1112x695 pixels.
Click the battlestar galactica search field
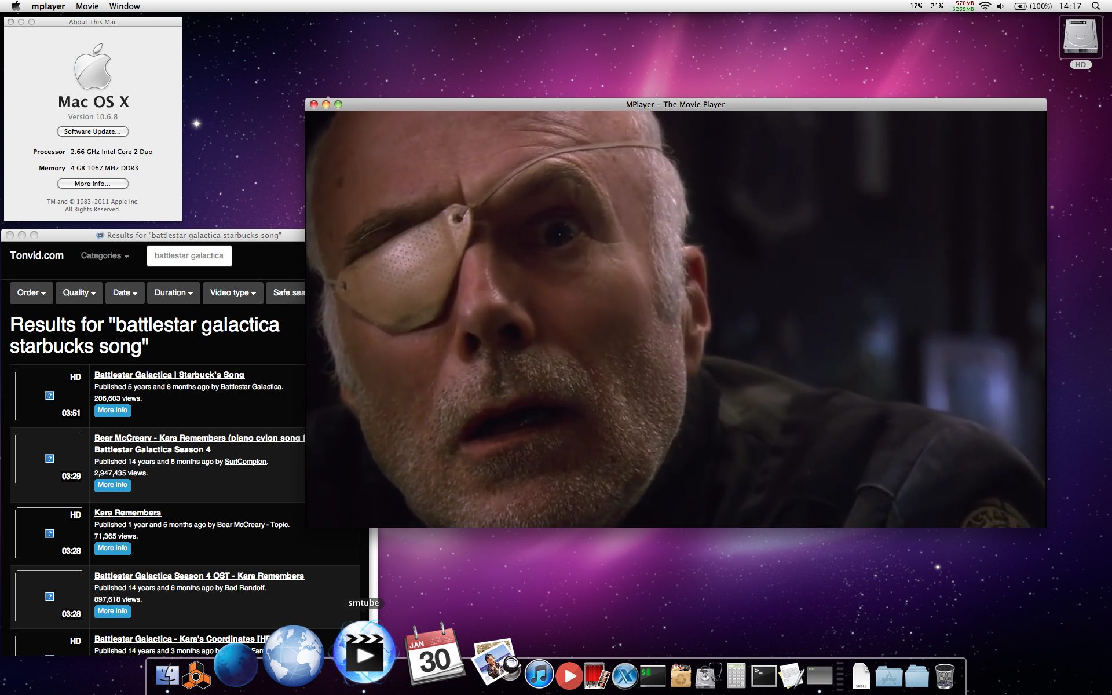(x=189, y=256)
